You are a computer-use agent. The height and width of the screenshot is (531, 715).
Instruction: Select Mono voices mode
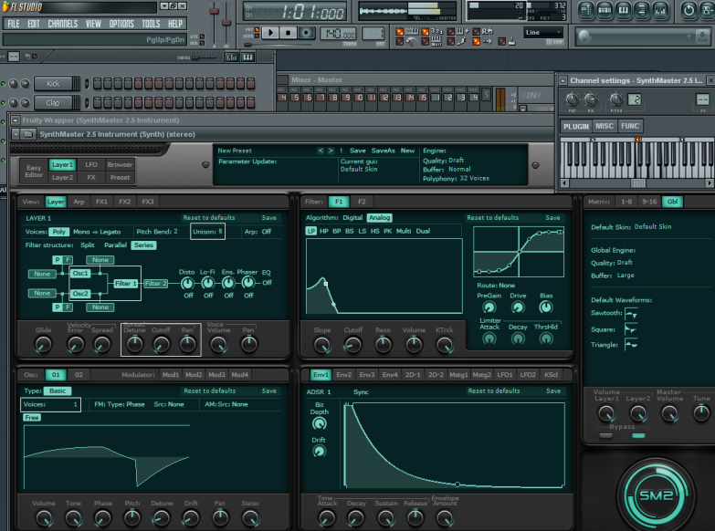pyautogui.click(x=81, y=232)
